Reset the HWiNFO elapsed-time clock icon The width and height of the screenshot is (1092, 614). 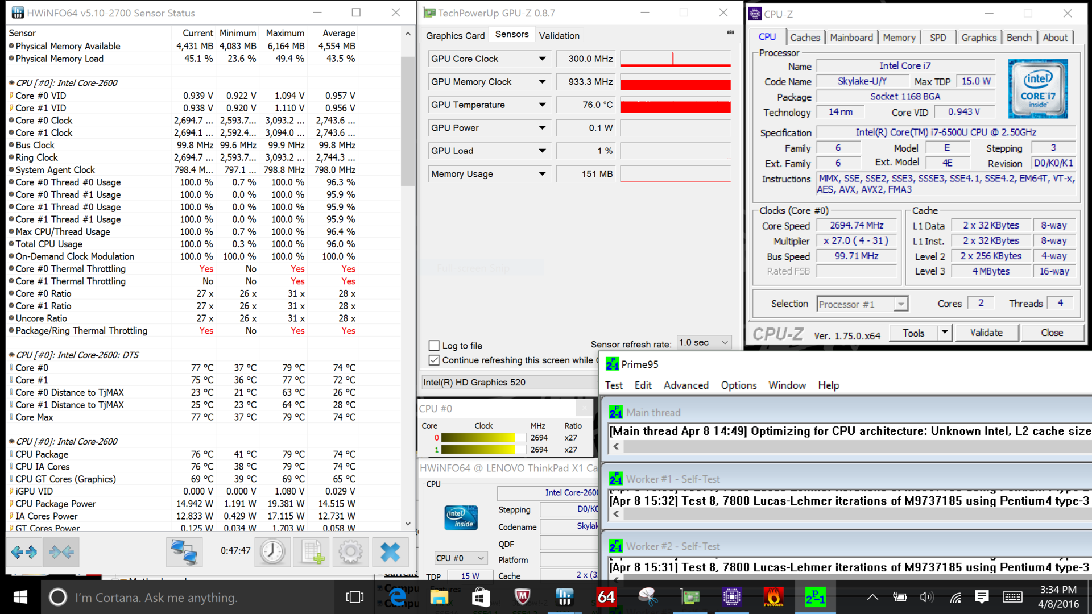(272, 551)
